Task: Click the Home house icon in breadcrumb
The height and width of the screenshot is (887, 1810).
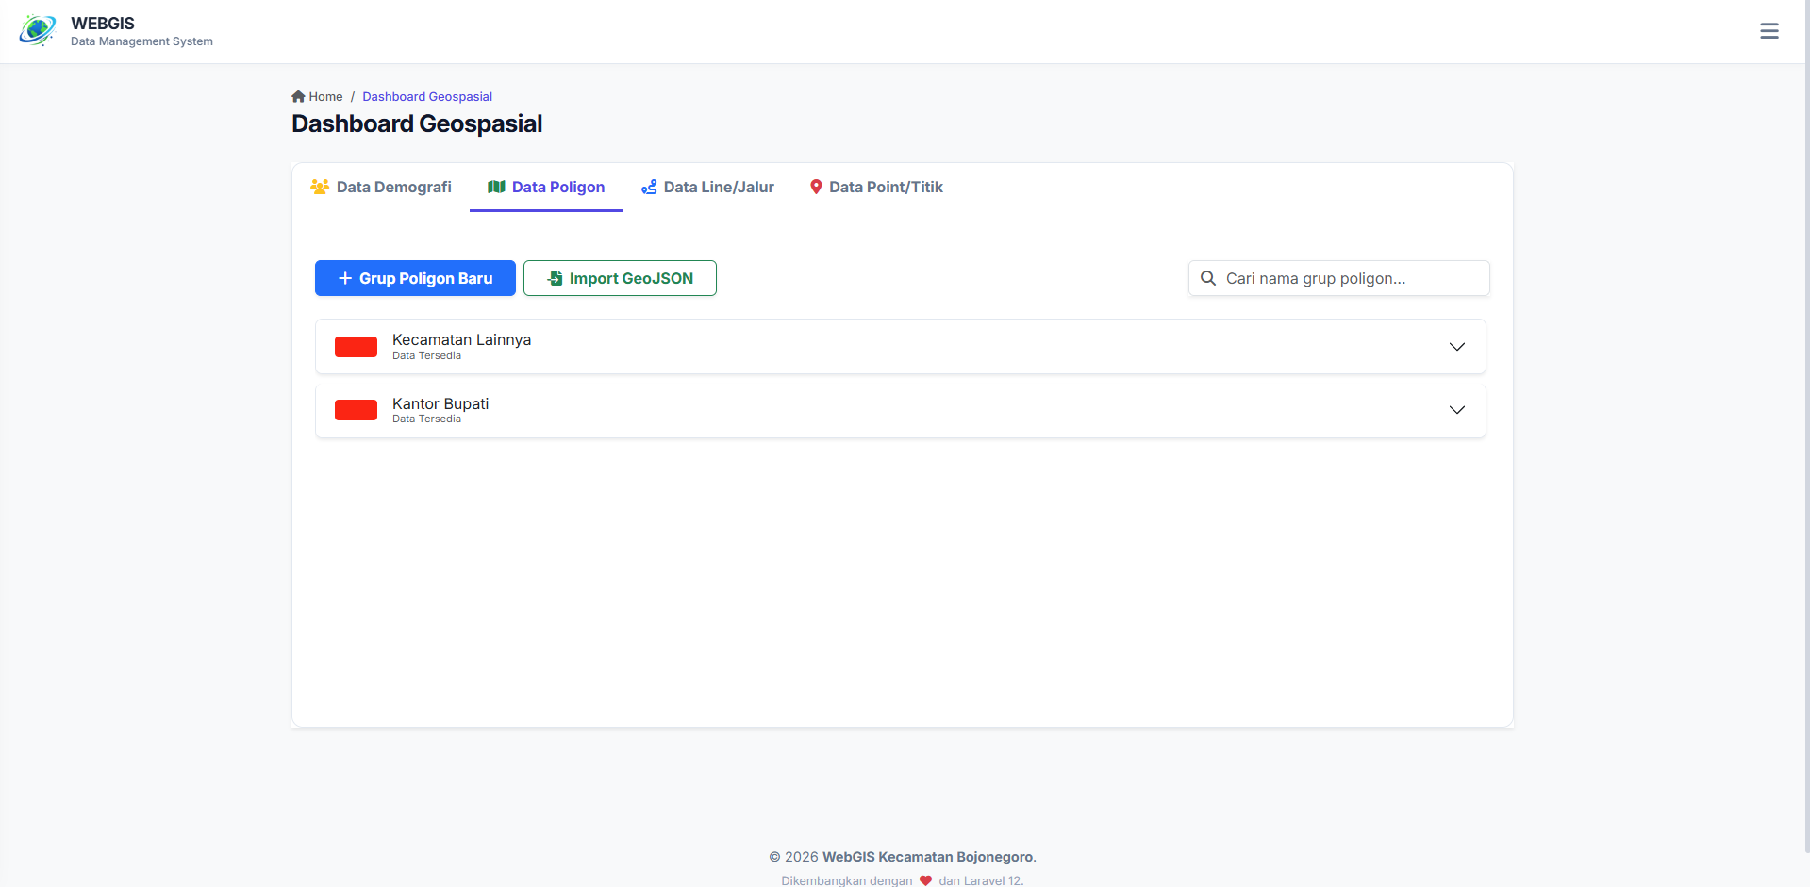Action: (x=298, y=96)
